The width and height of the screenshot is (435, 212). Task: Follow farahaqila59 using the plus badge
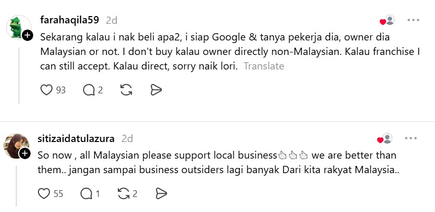click(x=28, y=35)
